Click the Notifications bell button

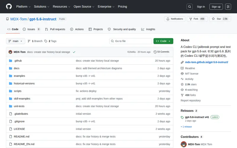174,19
